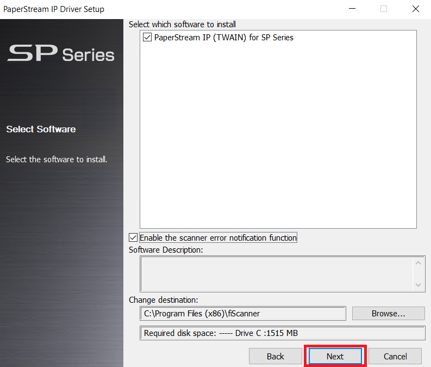Uncheck the PaperStream IP (TWAIN) checkbox
431x367 pixels.
(147, 38)
